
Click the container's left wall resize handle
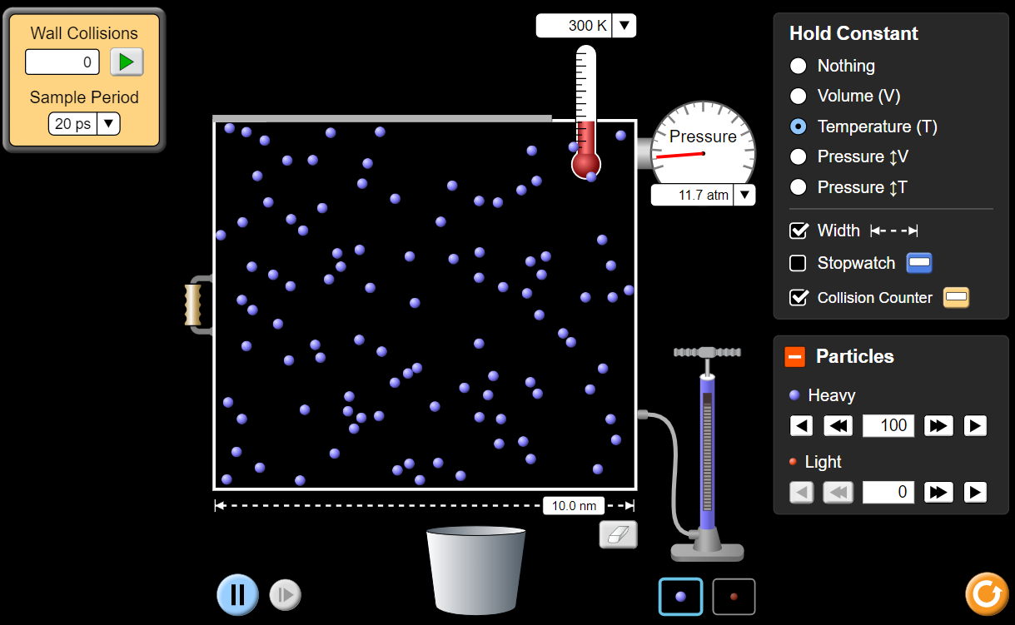(x=194, y=305)
